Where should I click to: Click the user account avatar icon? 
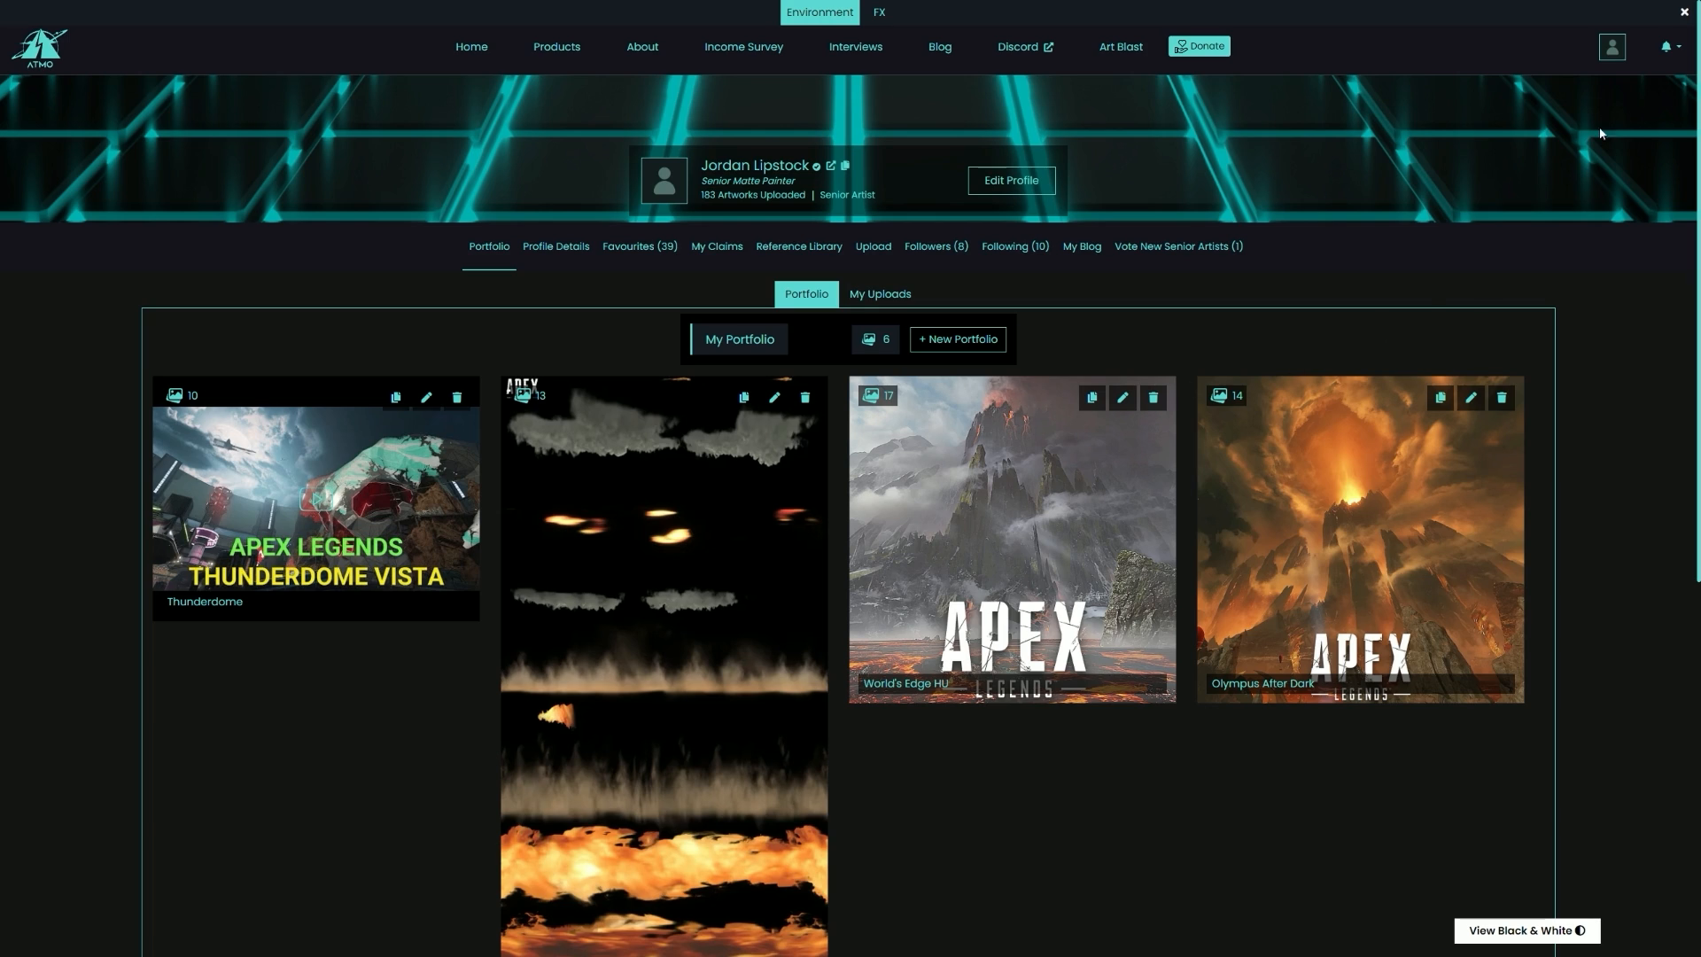coord(1612,47)
